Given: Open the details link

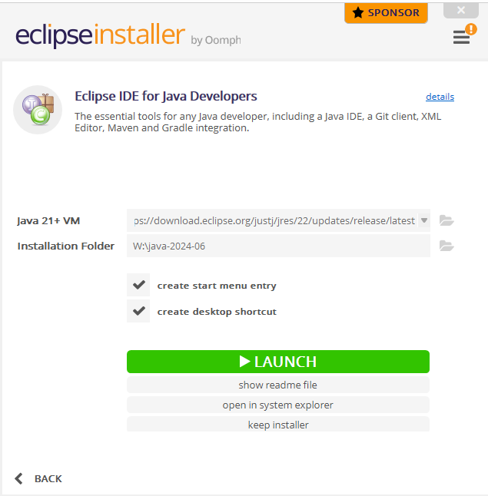Looking at the screenshot, I should [440, 97].
